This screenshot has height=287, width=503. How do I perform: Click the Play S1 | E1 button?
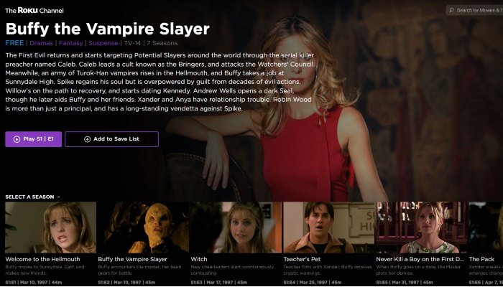pos(33,139)
